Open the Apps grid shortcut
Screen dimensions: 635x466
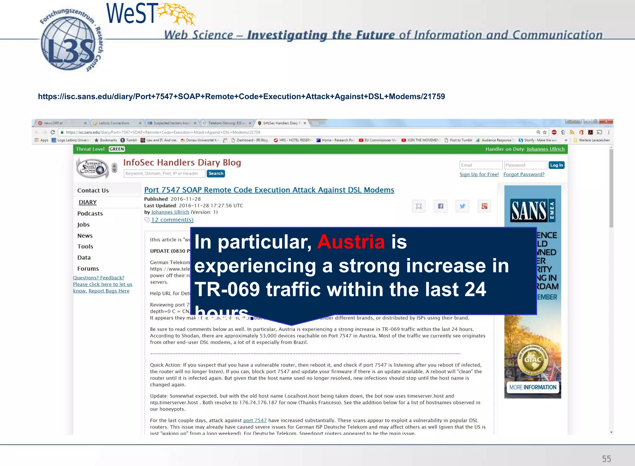(x=41, y=140)
